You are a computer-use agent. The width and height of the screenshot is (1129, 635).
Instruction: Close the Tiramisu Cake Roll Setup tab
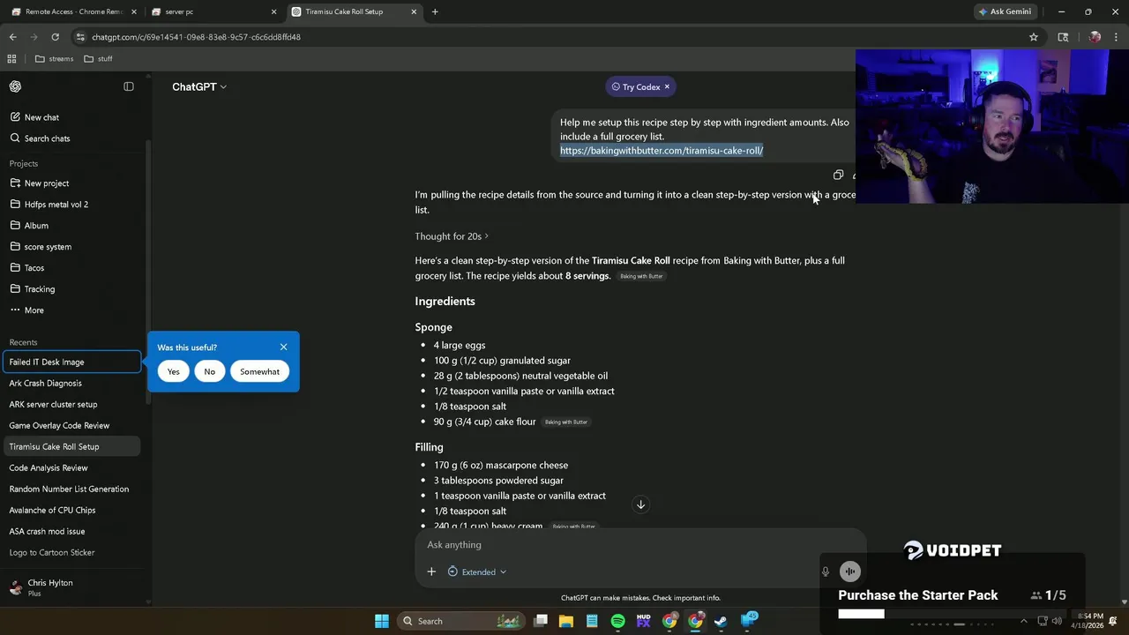click(414, 11)
